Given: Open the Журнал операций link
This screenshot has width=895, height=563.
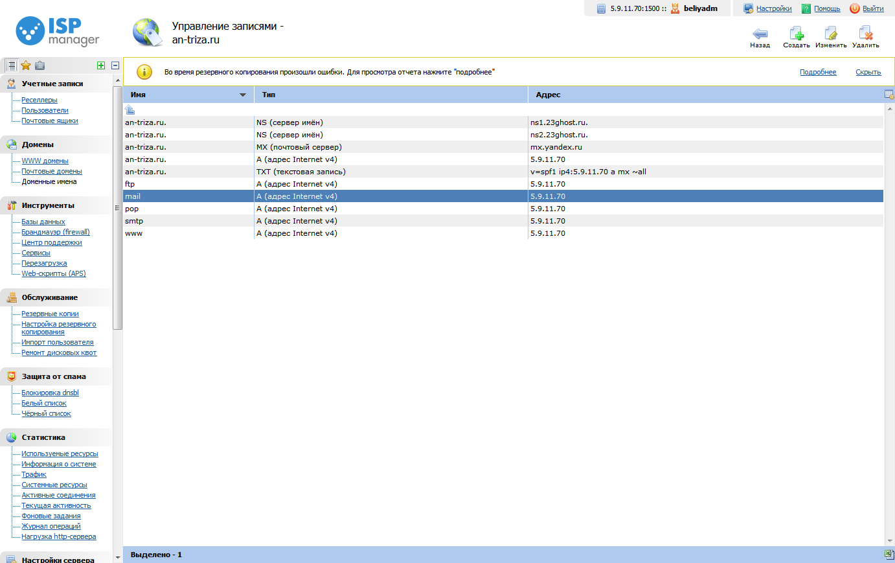Looking at the screenshot, I should [51, 526].
